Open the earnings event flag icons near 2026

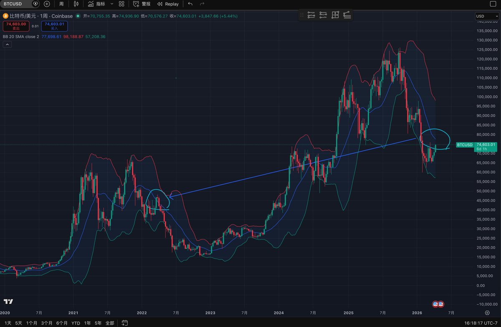click(438, 304)
